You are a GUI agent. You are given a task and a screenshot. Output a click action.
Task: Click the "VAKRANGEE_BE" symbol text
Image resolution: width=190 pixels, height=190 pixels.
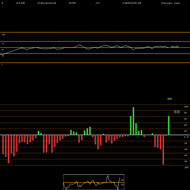pyautogui.click(x=132, y=3)
